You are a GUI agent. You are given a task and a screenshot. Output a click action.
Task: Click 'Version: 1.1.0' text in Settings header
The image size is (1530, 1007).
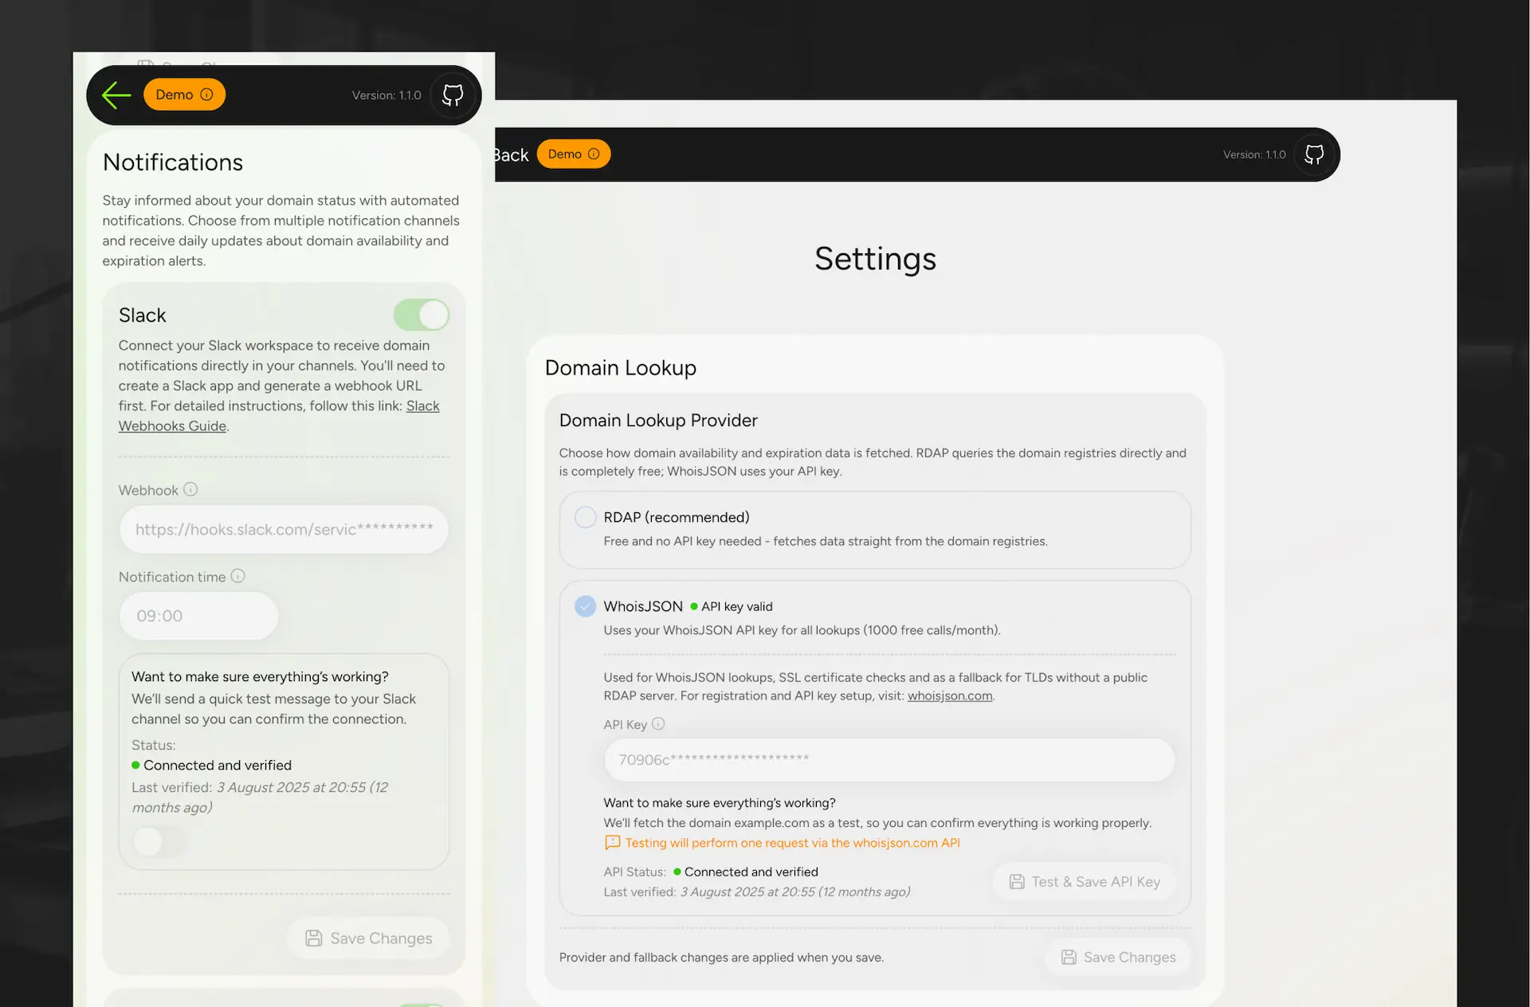tap(1254, 155)
